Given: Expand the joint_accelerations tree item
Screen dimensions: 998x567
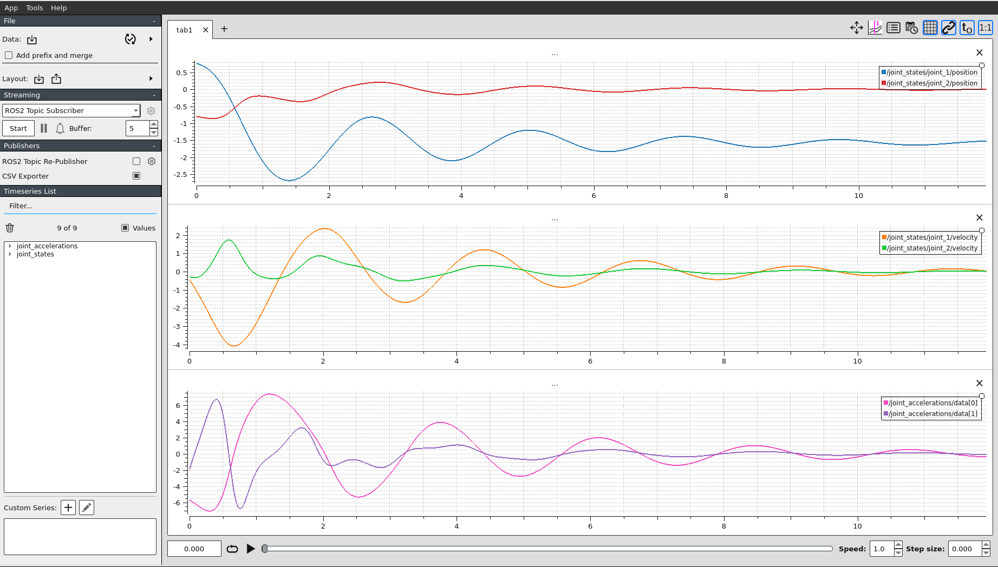Looking at the screenshot, I should click(10, 246).
